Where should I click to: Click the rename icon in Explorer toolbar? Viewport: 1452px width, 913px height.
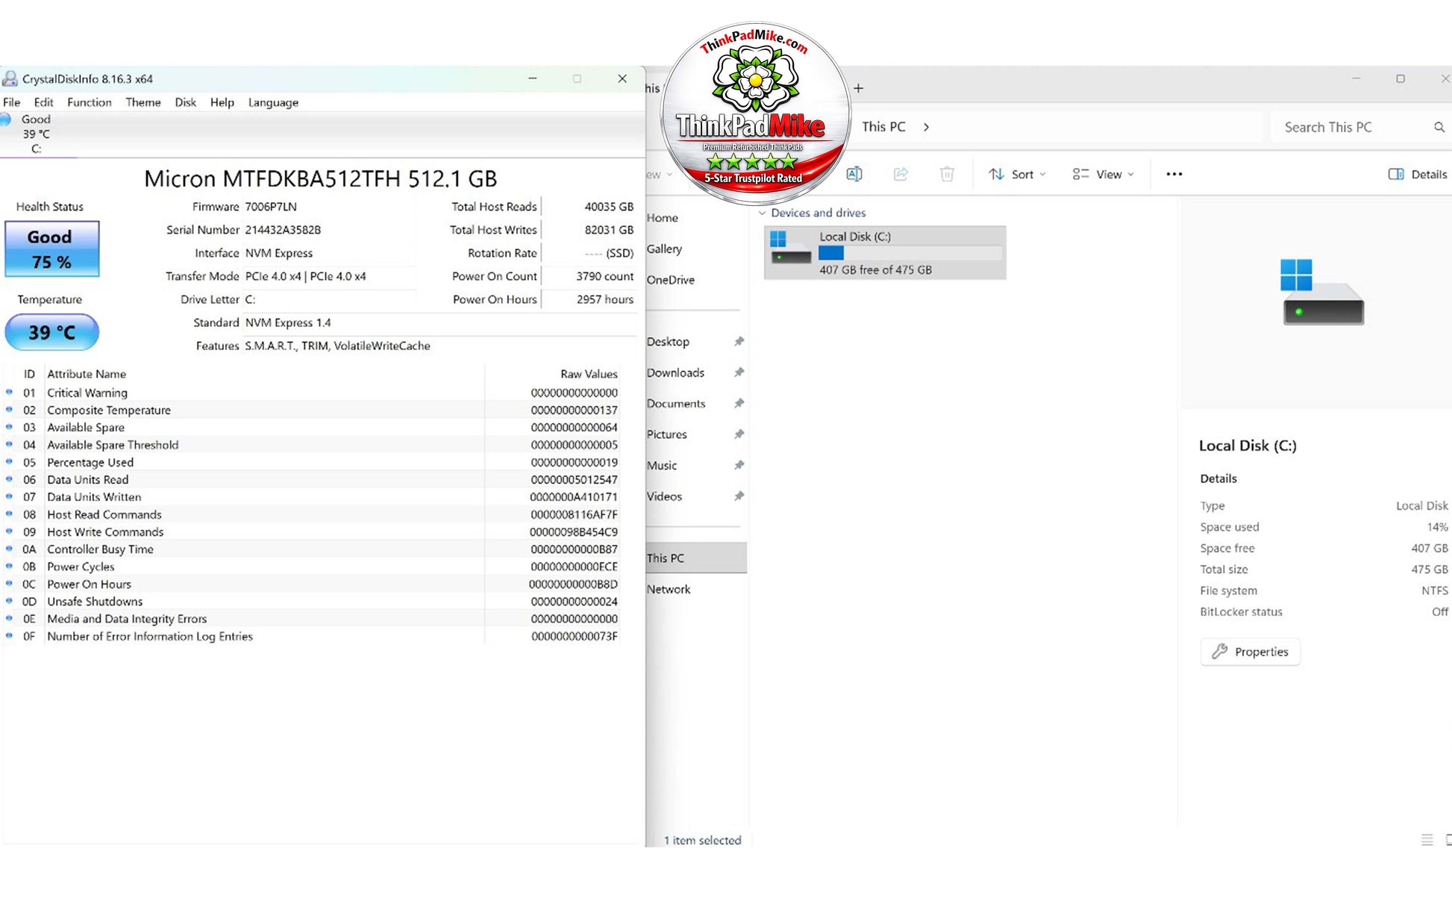[x=854, y=174]
